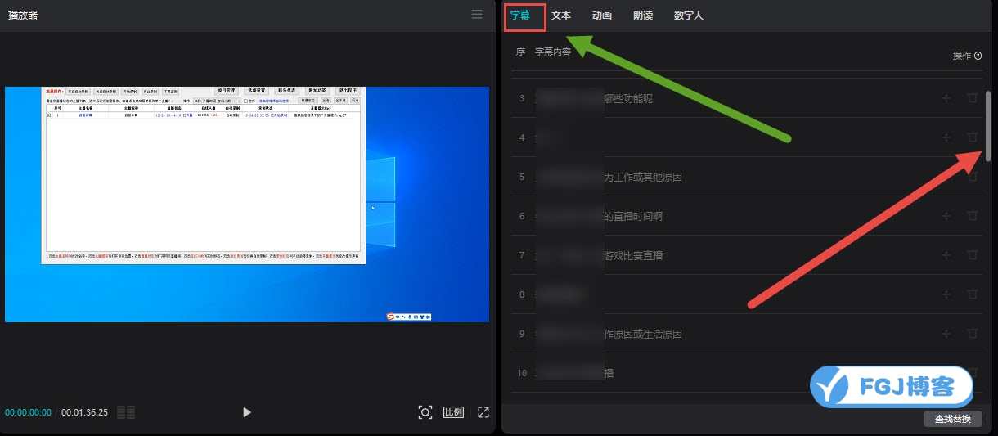The height and width of the screenshot is (436, 998).
Task: Open the 数字人 tab
Action: pos(689,16)
